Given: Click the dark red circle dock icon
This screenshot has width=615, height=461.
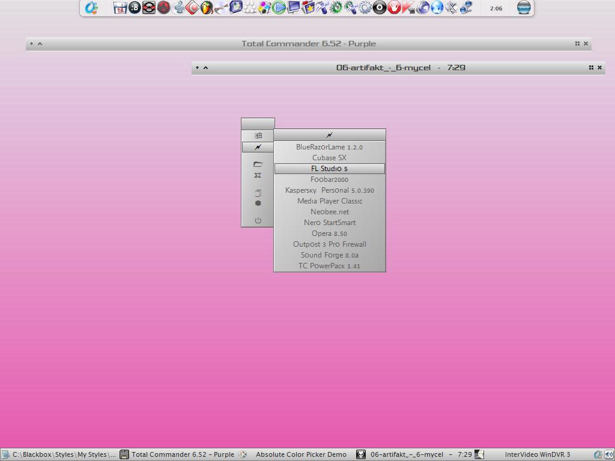Looking at the screenshot, I should click(163, 7).
